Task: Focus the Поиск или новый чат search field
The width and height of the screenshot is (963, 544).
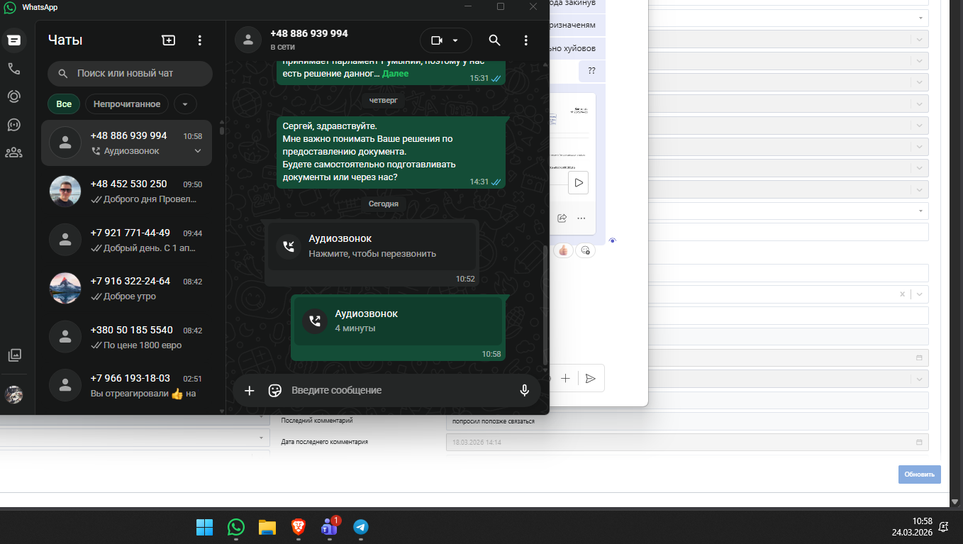Action: coord(130,73)
